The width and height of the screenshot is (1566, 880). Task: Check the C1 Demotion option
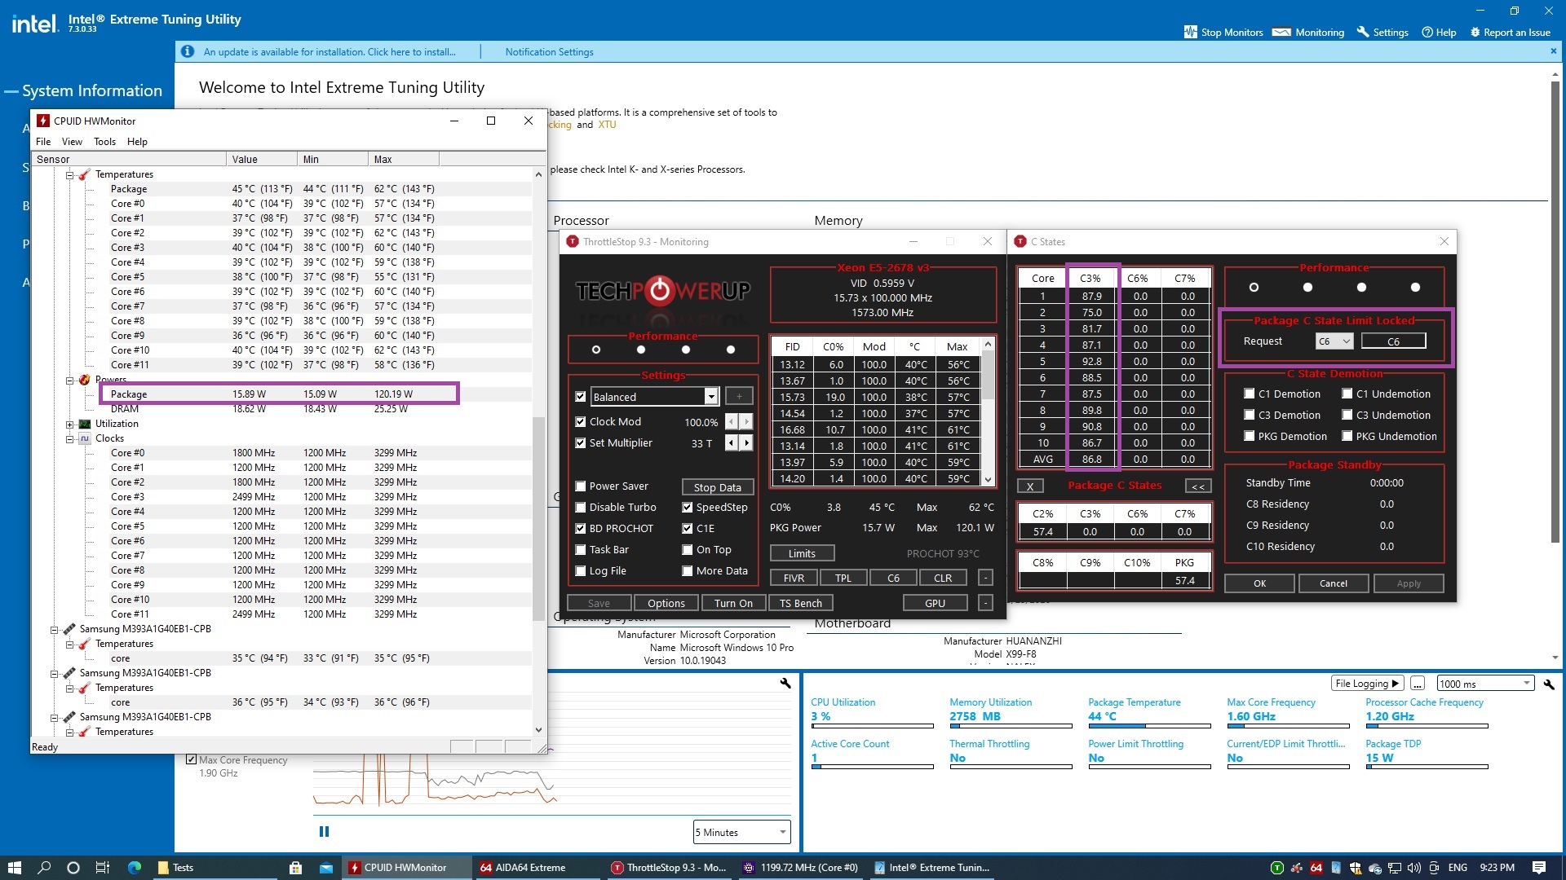(x=1249, y=394)
